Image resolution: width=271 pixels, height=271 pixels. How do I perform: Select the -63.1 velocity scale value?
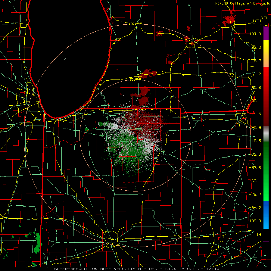pos(255,181)
